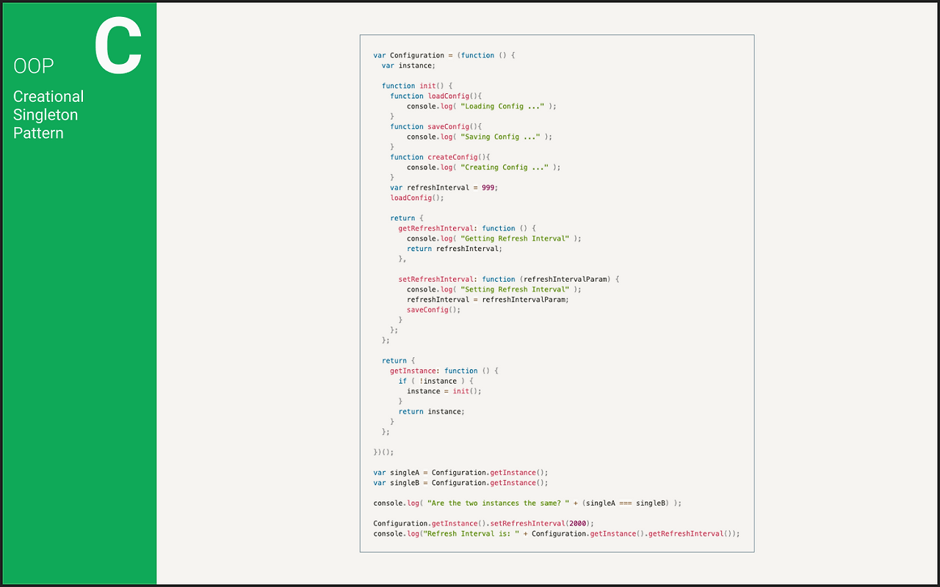Click the line "refreshInterval = refreshIntervalParam;"
The image size is (940, 587).
488,300
